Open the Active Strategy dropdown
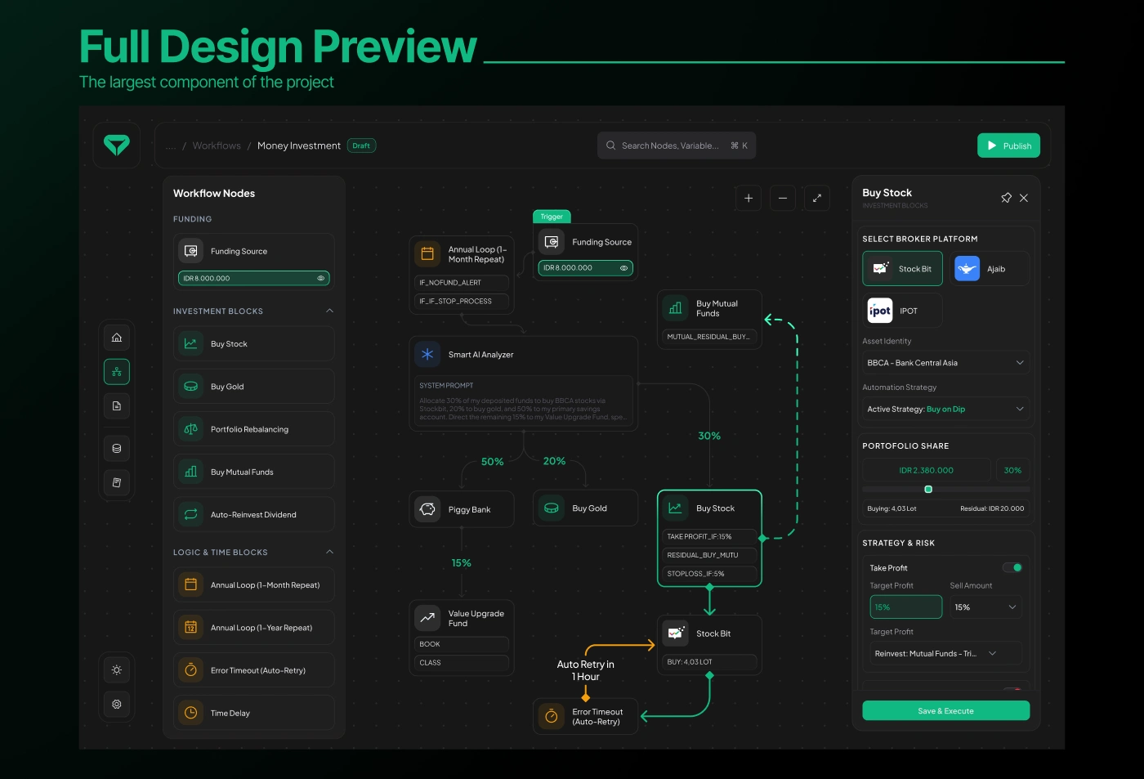The width and height of the screenshot is (1144, 779). click(945, 410)
